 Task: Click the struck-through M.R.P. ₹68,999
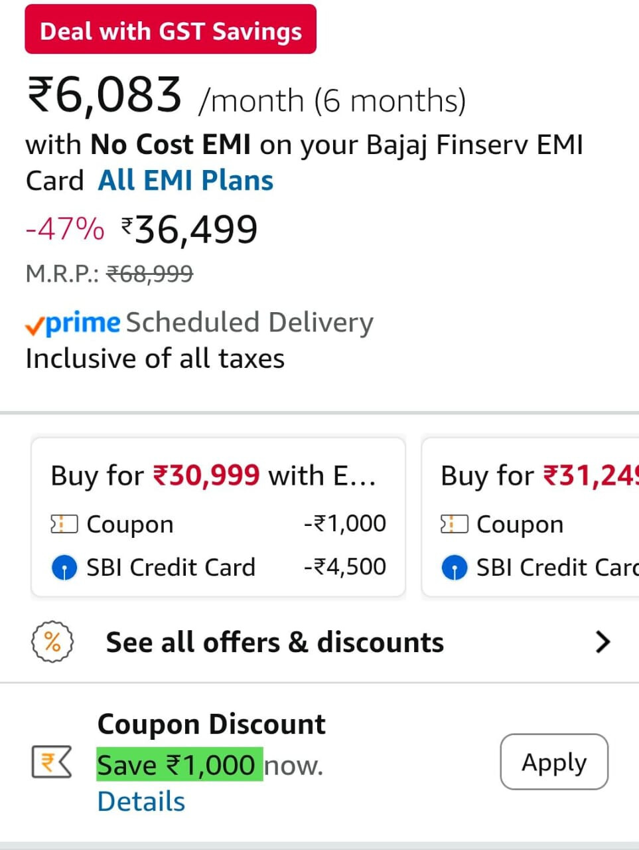pos(149,273)
